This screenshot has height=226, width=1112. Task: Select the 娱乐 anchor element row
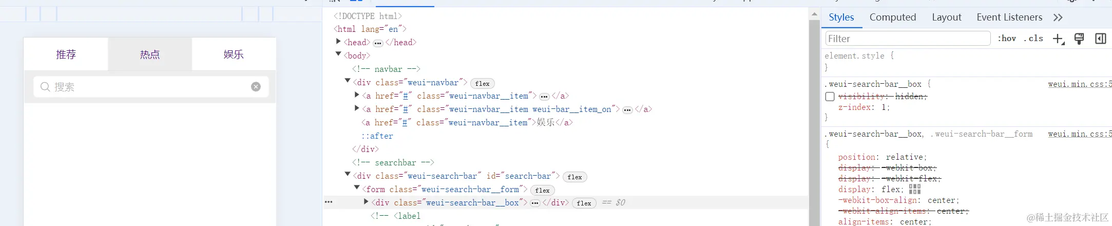point(467,122)
